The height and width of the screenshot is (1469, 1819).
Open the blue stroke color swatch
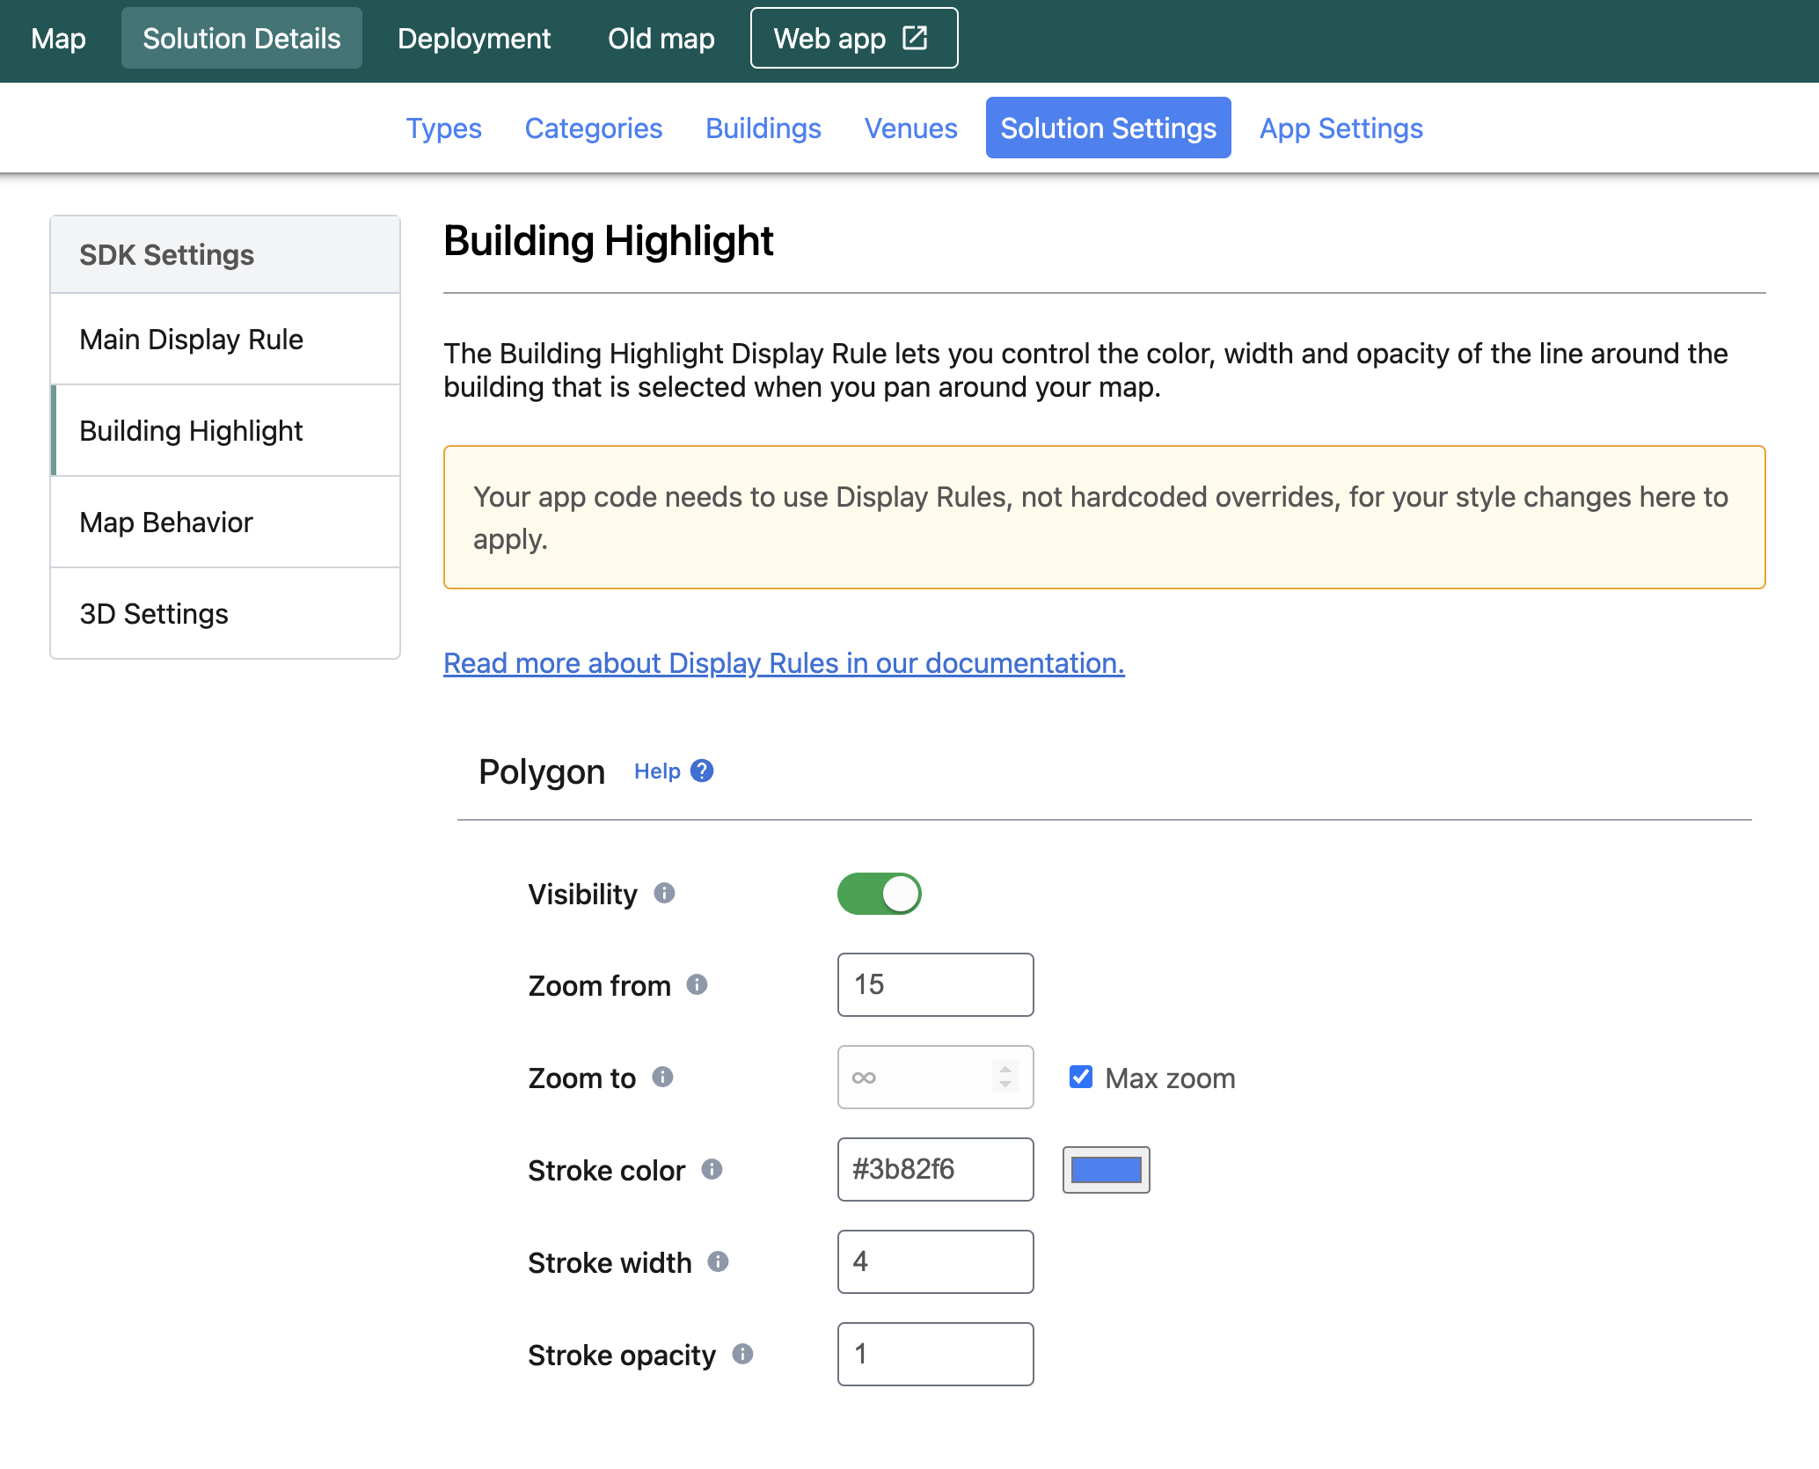1106,1170
